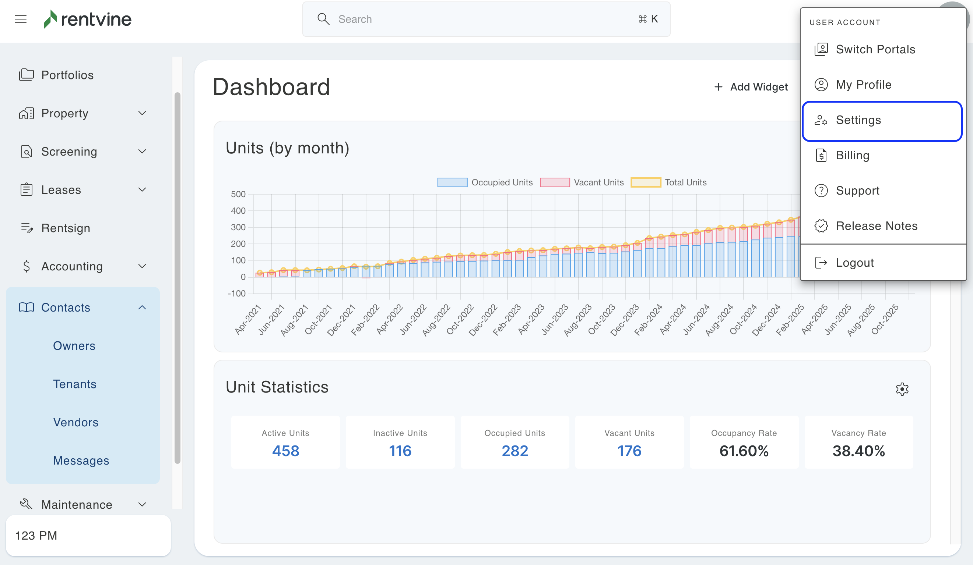Collapse the Contacts section chevron

click(142, 308)
